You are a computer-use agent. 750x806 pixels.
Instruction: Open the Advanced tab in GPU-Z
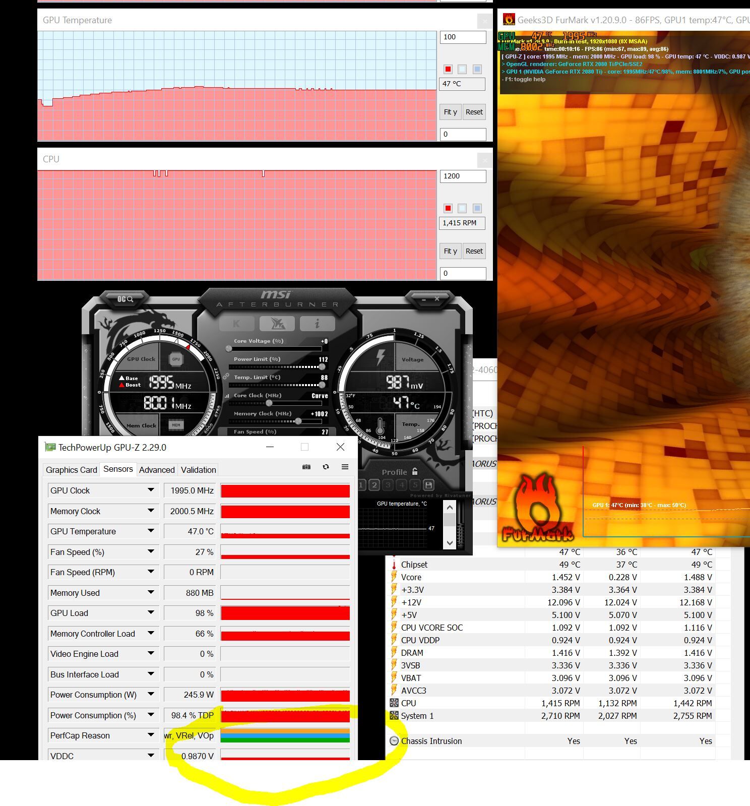[157, 470]
